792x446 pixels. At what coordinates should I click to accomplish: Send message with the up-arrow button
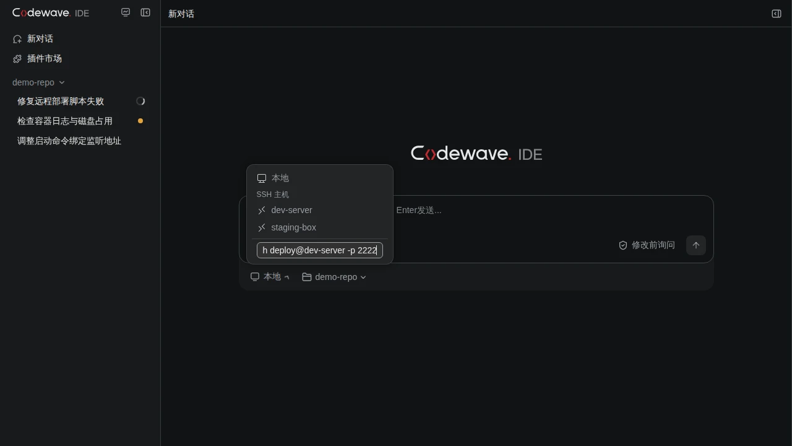[696, 245]
